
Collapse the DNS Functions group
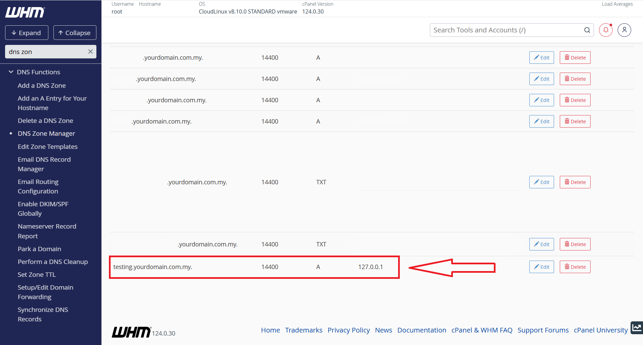click(x=11, y=72)
